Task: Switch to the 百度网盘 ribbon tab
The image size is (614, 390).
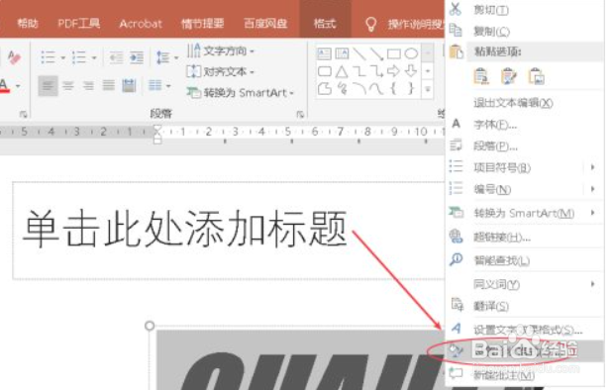Action: 265,24
